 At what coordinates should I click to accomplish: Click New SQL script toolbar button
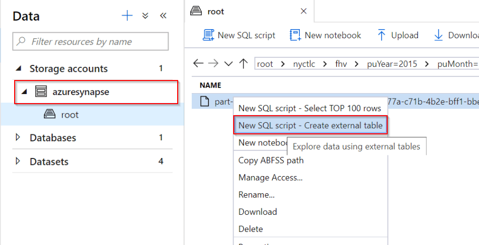[239, 35]
